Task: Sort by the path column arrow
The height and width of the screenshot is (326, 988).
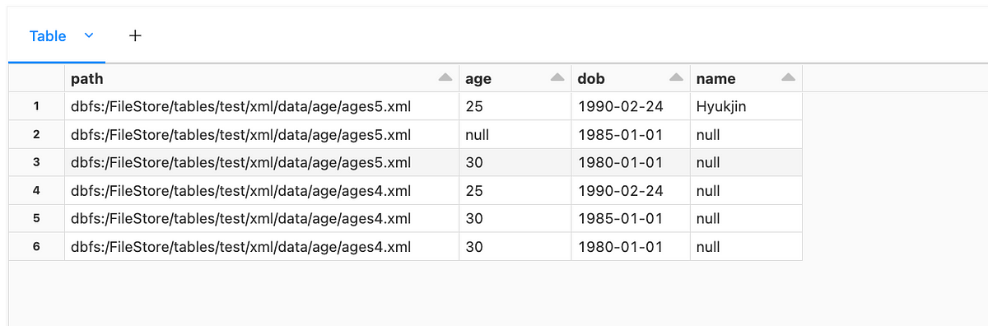Action: [x=445, y=78]
